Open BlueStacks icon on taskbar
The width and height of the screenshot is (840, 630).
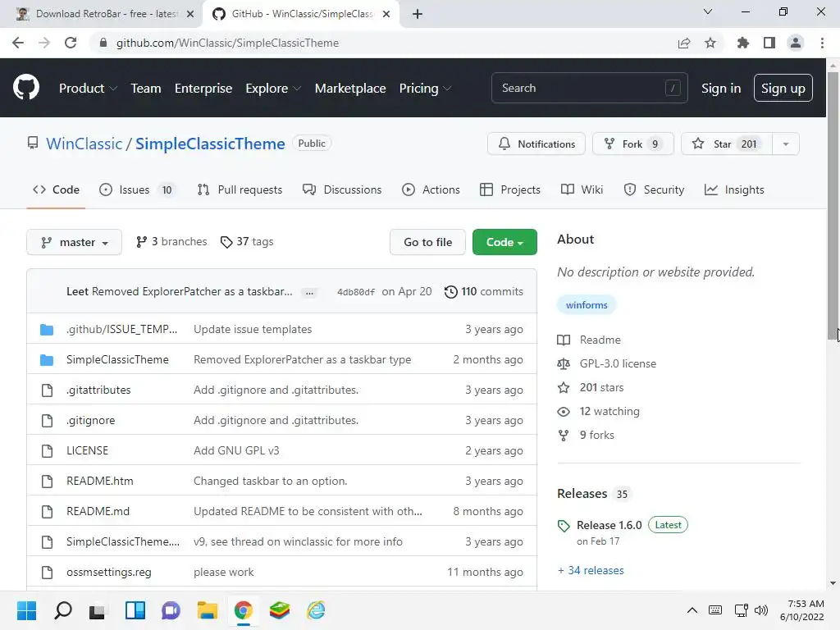click(279, 610)
